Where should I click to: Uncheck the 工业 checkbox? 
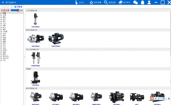[1, 23]
